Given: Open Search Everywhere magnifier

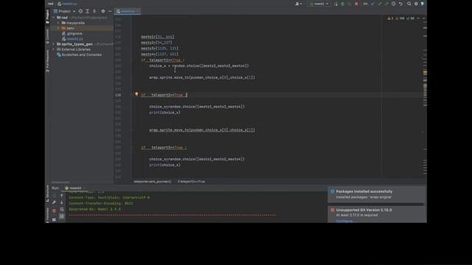Looking at the screenshot, I should (x=409, y=4).
